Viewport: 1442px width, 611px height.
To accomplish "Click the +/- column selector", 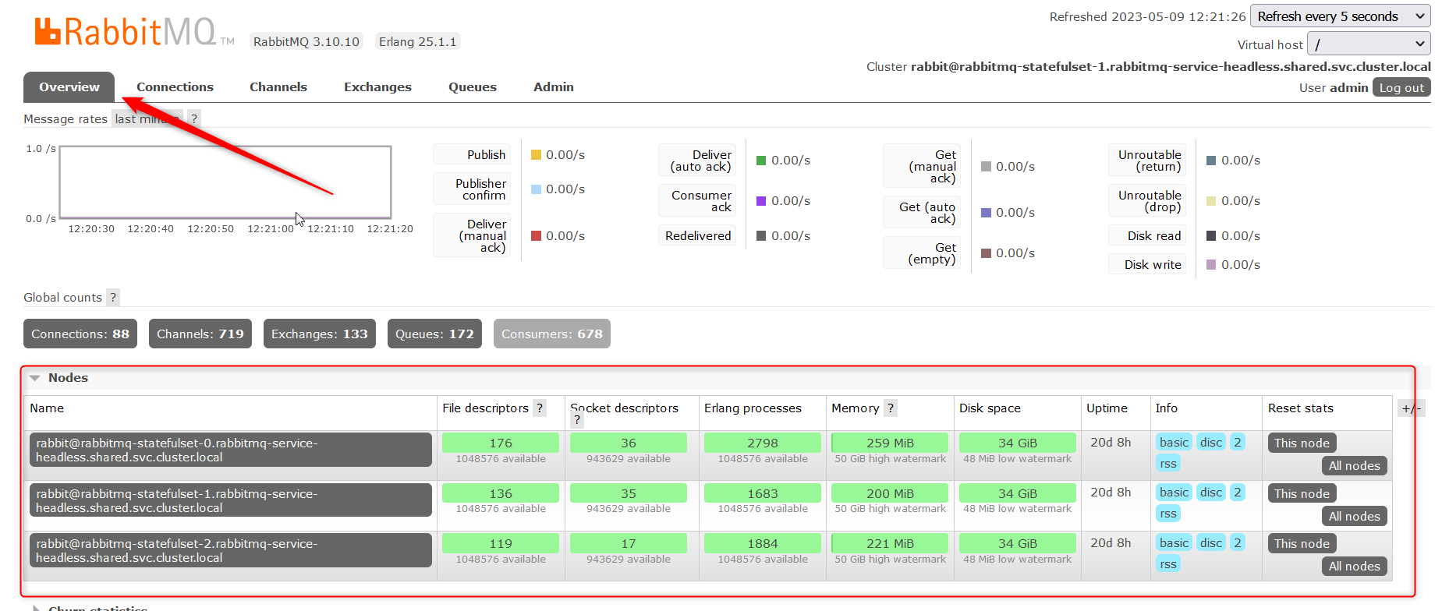I will [1411, 408].
